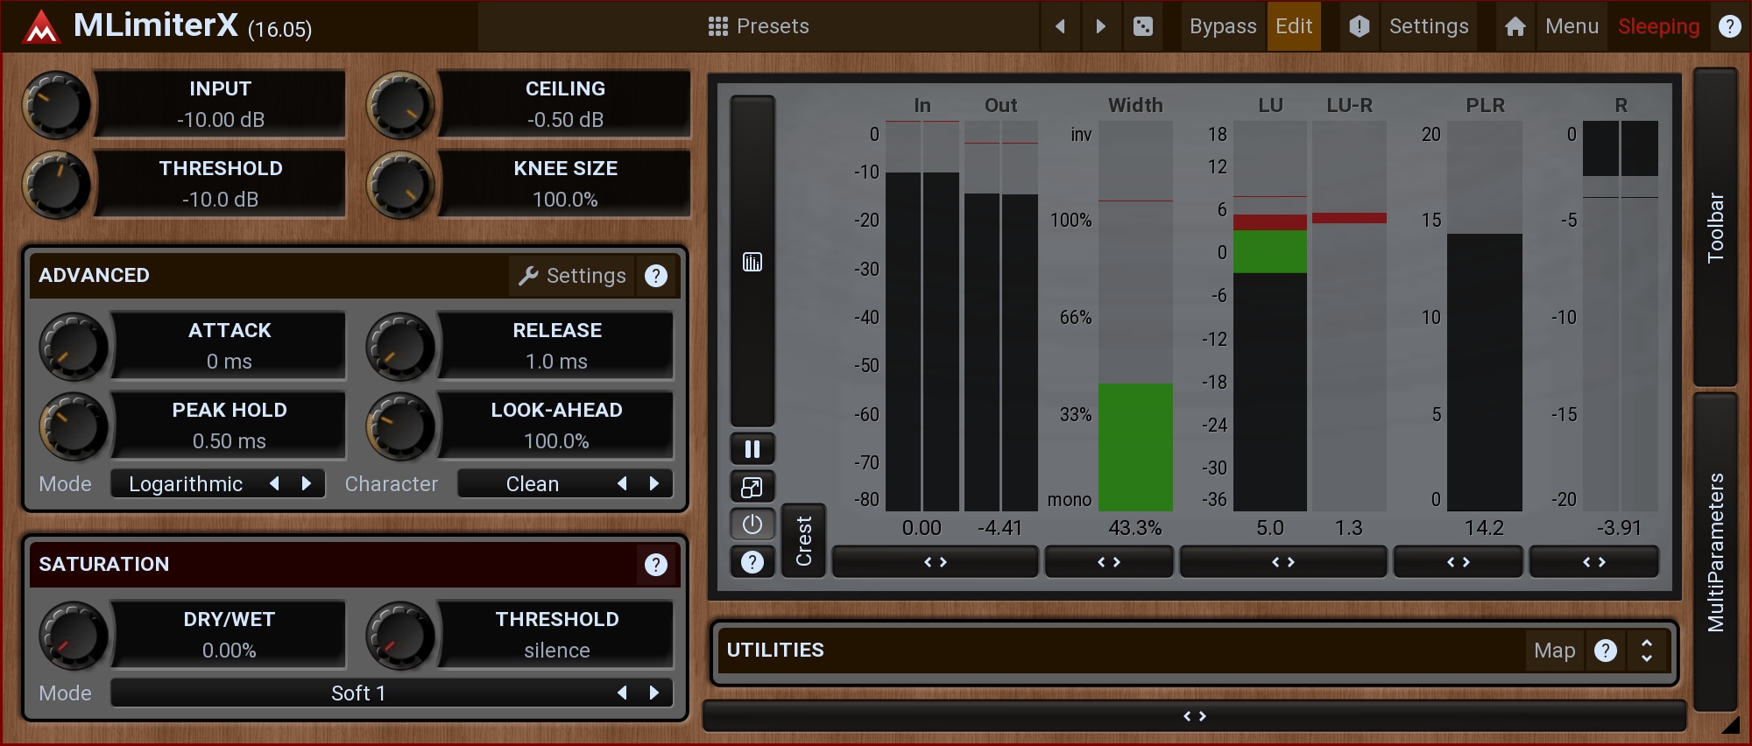Open help for the SATURATION panel
1752x746 pixels.
click(656, 565)
